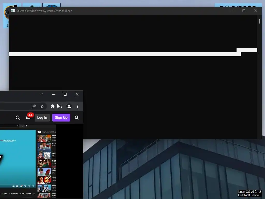The height and width of the screenshot is (199, 265).
Task: Open the more actions ellipsis below video
Action: pos(34,194)
